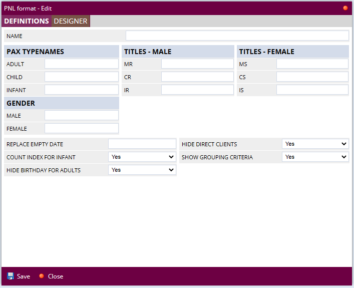Image resolution: width=354 pixels, height=288 pixels.
Task: Focus the MR male title field
Action: (x=197, y=64)
